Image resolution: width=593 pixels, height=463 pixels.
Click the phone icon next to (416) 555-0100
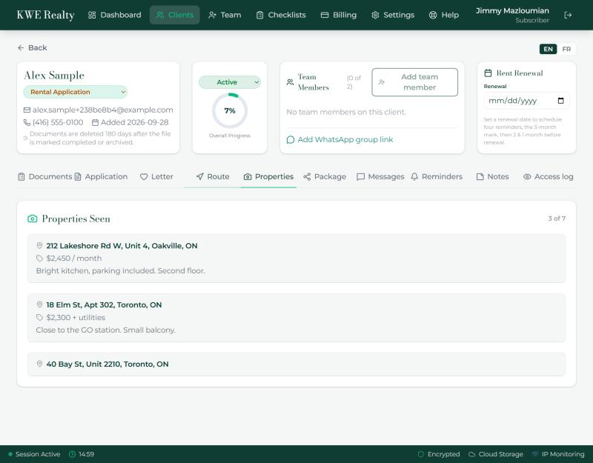pyautogui.click(x=27, y=122)
